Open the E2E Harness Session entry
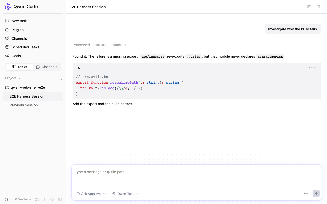 click(33, 96)
